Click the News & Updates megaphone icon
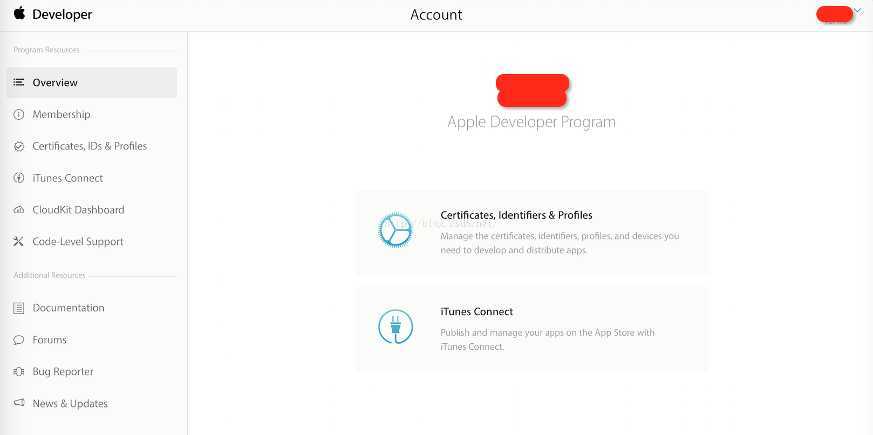 click(19, 403)
